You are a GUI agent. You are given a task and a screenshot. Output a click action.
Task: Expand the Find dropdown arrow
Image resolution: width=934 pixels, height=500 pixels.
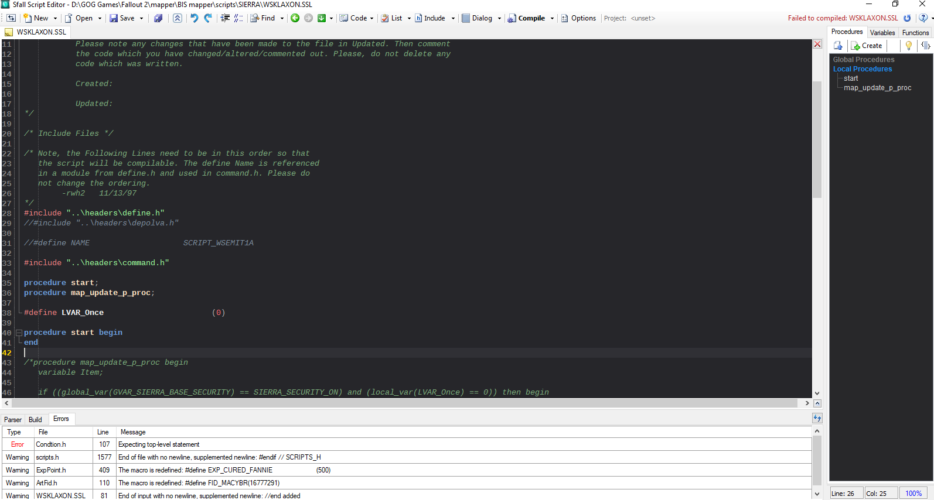tap(282, 18)
